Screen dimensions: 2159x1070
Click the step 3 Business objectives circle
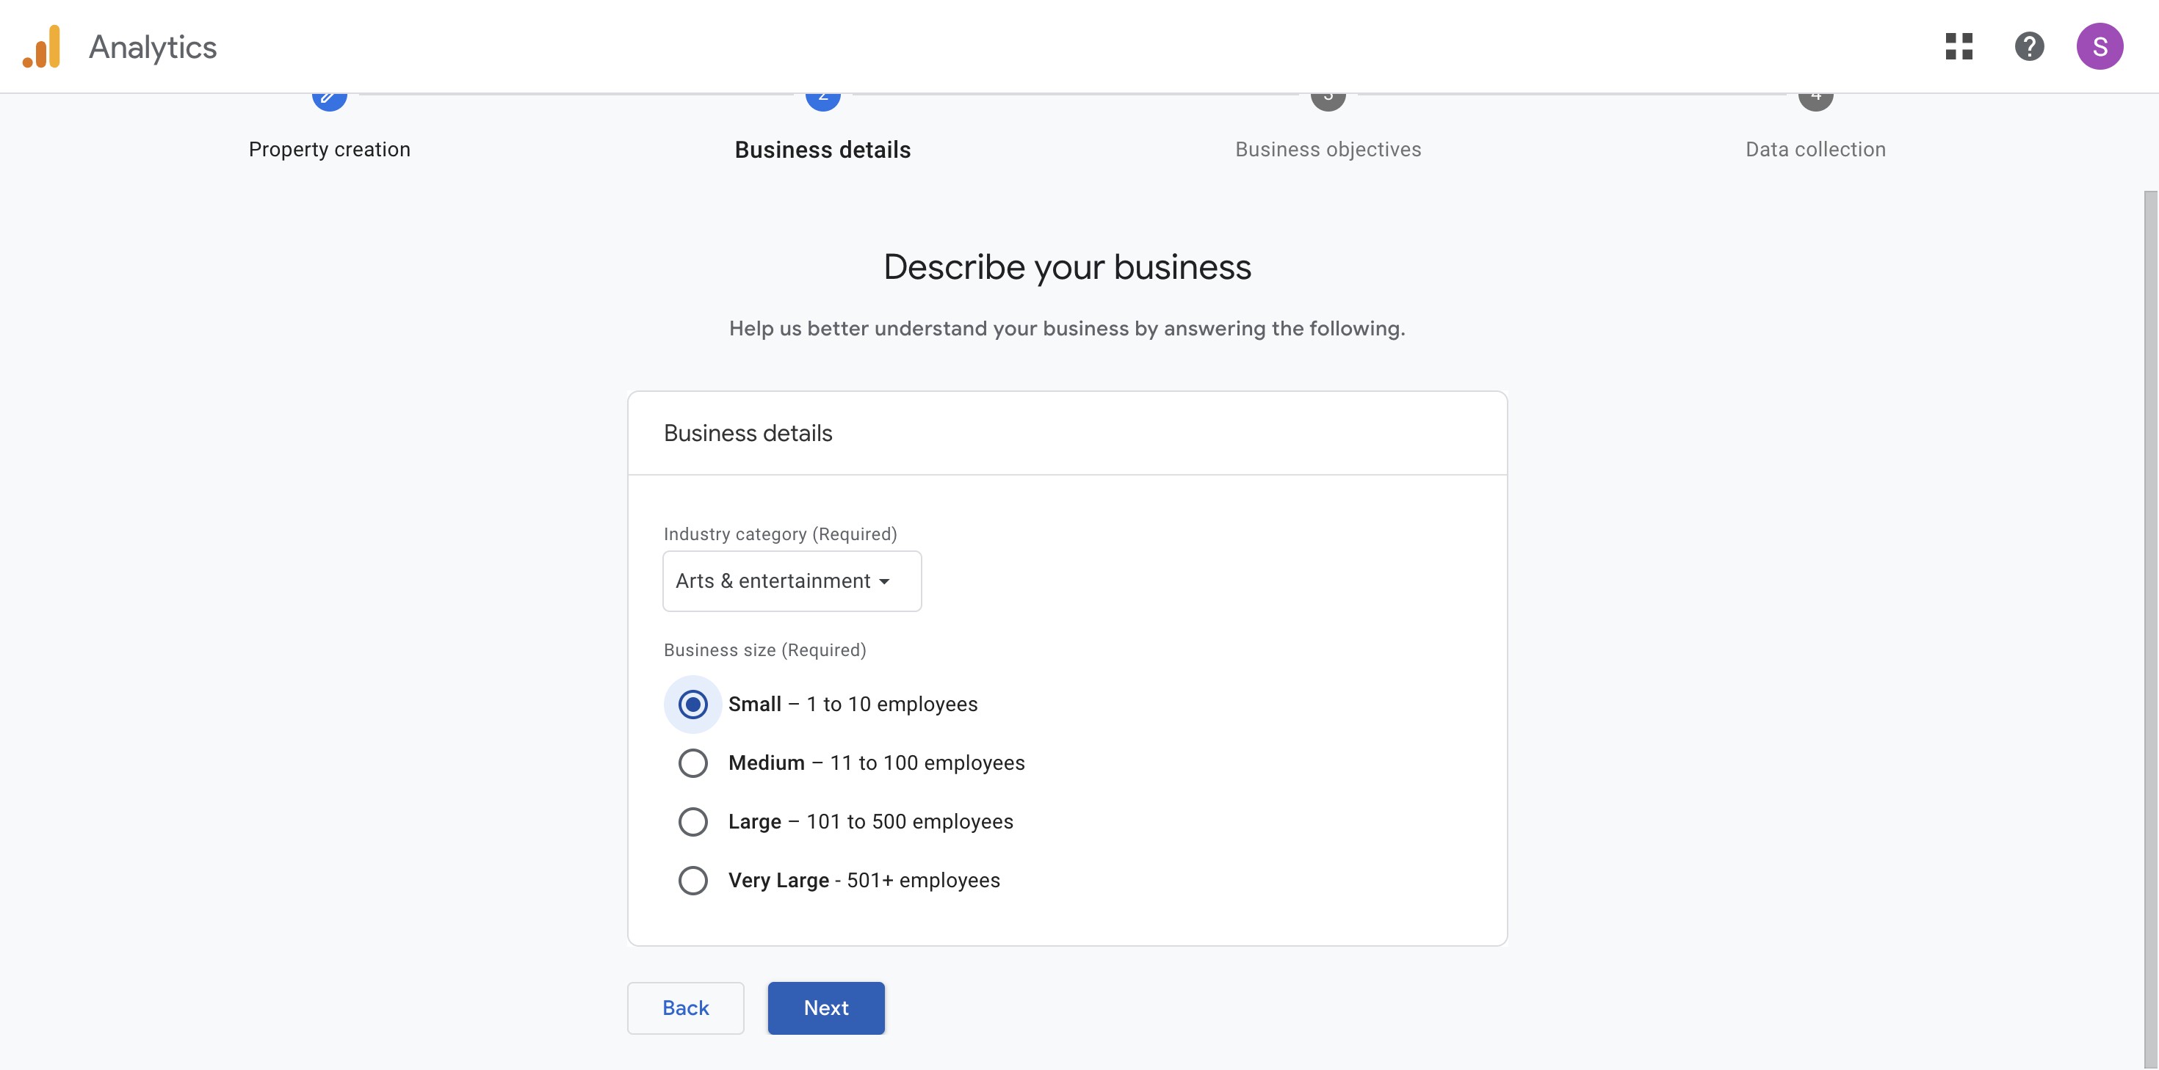[x=1328, y=101]
